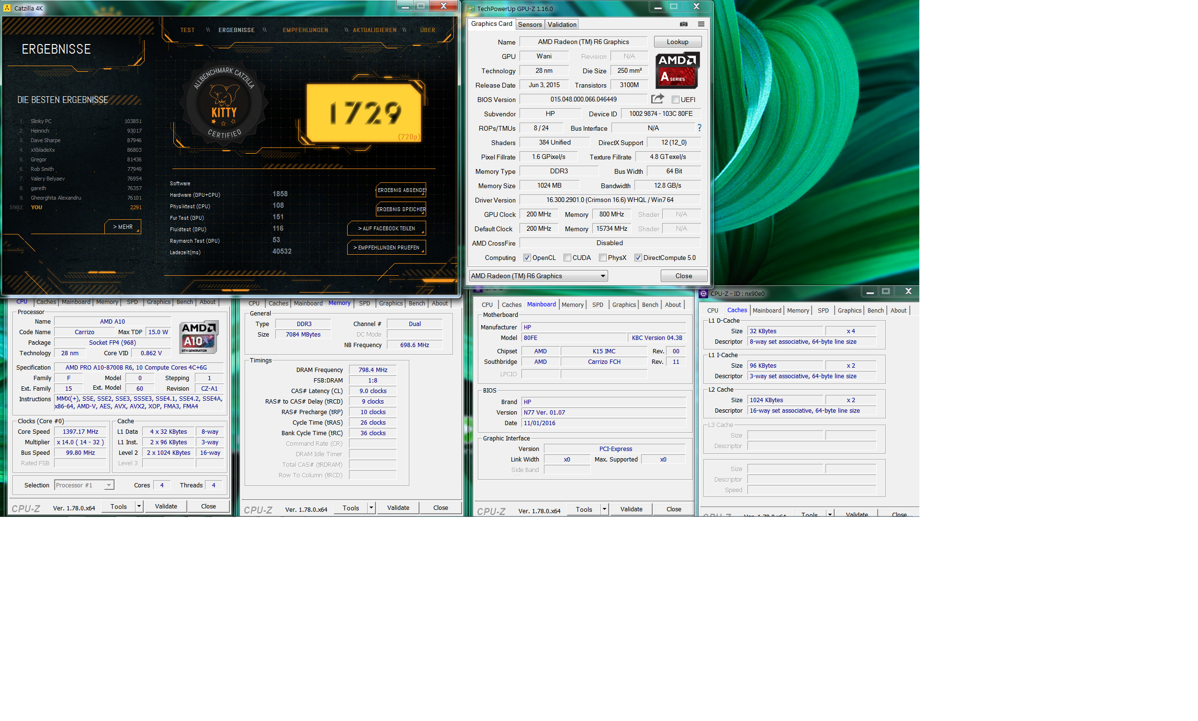The height and width of the screenshot is (721, 1198).
Task: Click the GPU-Z screenshot camera icon
Action: [x=683, y=24]
